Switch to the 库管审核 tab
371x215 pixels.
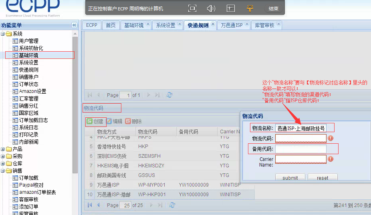pos(264,25)
